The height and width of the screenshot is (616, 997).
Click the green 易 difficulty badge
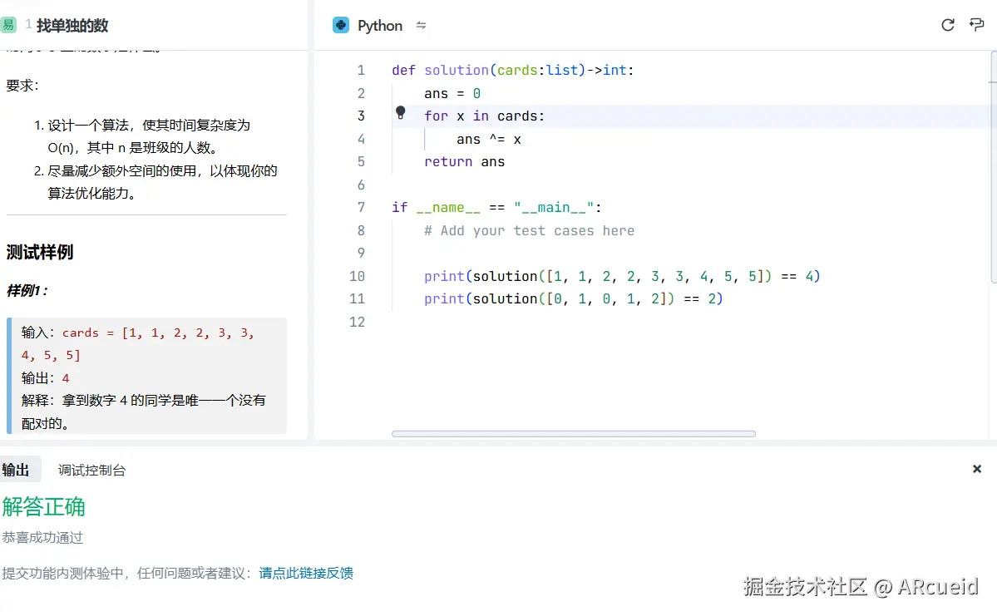point(9,26)
